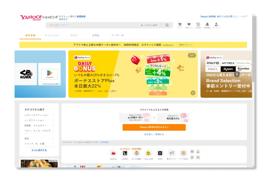Select the おすすめ tab
269x181 pixels.
pos(30,35)
